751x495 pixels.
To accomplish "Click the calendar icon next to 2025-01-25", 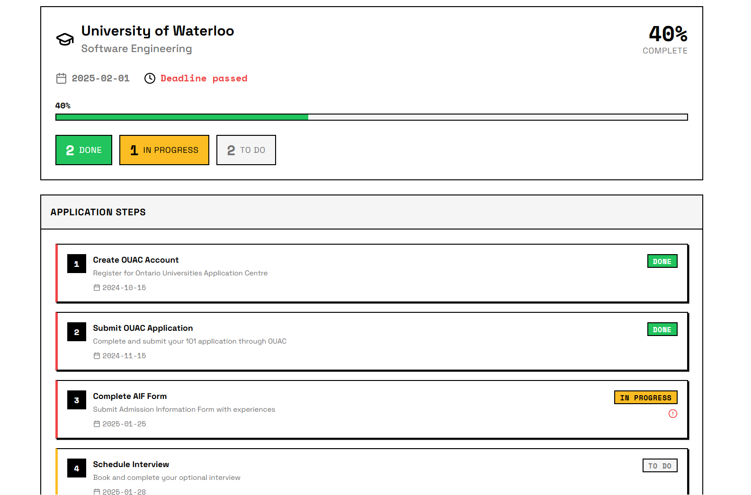I will 97,424.
